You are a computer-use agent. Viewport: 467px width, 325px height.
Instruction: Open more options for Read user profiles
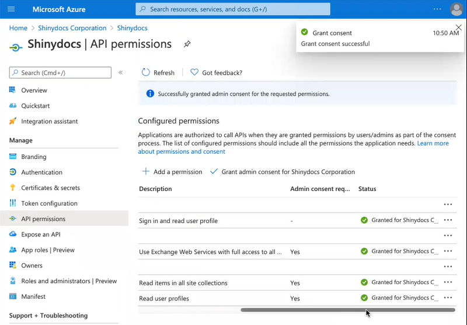448,298
